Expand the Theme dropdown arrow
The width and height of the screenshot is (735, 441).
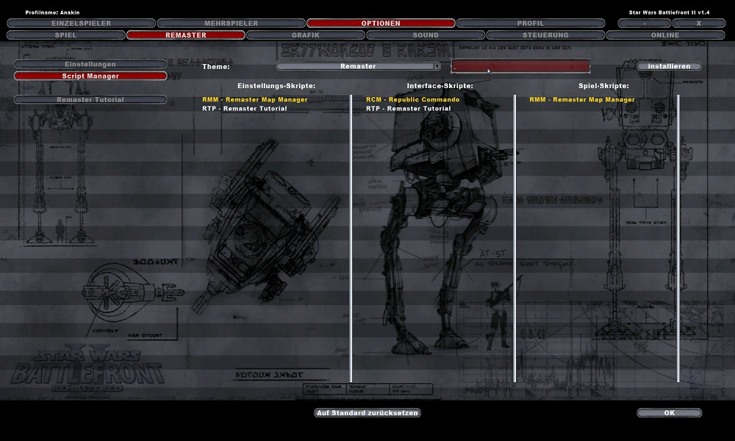coord(437,67)
